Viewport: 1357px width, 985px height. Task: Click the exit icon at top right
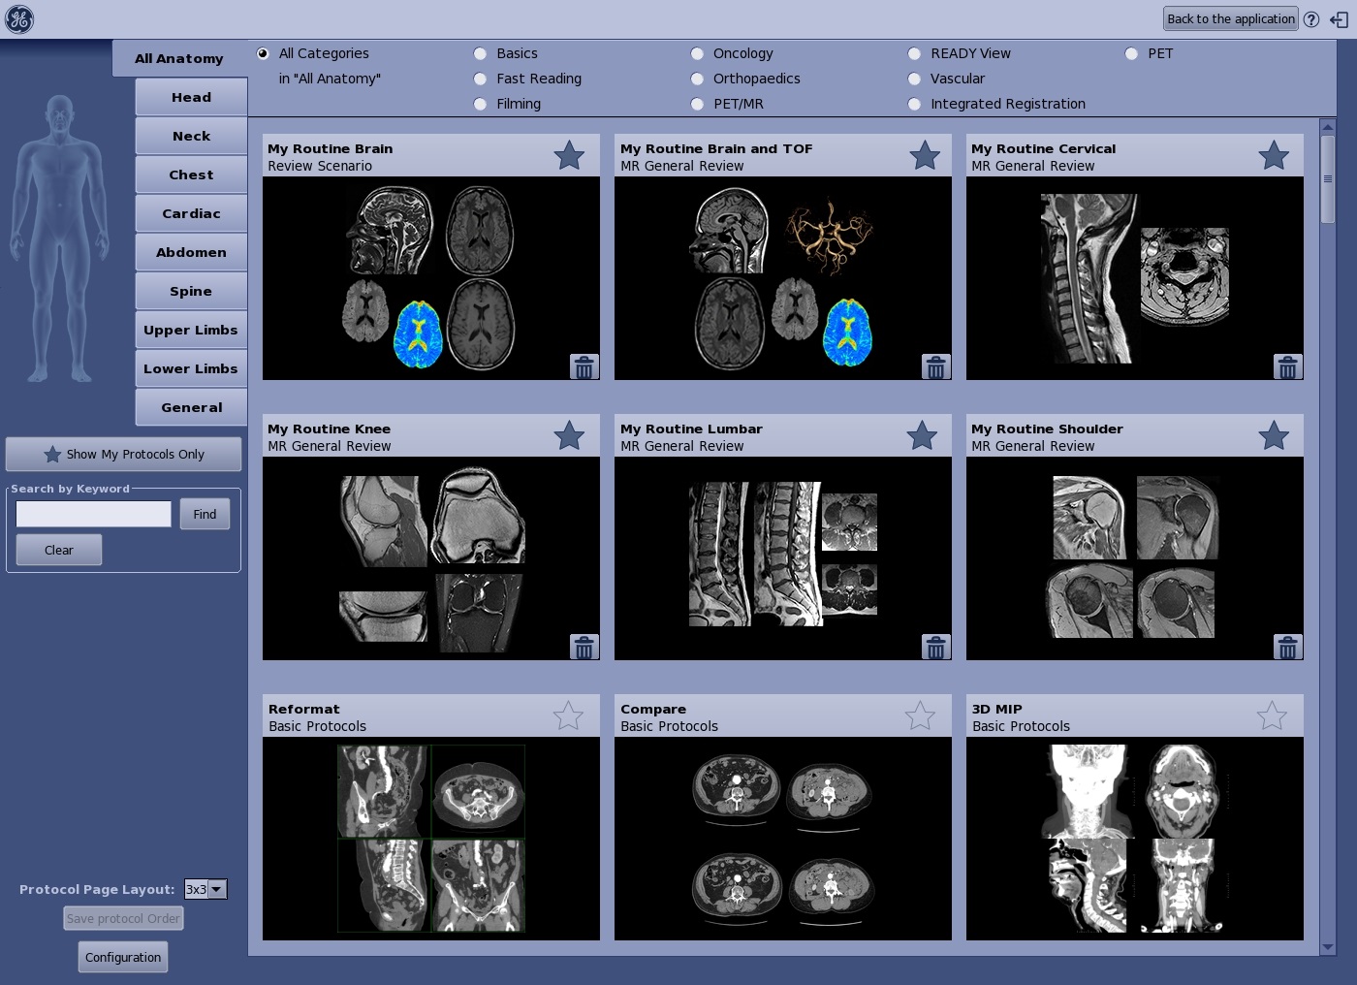coord(1339,19)
